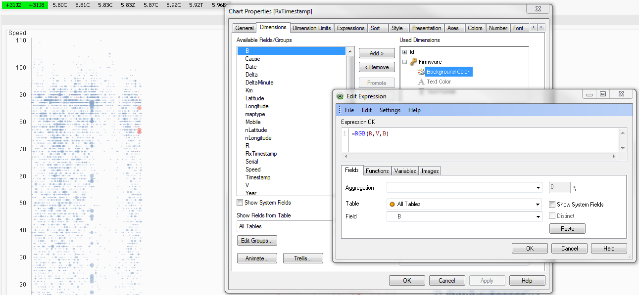Expand the Id dimension node

405,52
